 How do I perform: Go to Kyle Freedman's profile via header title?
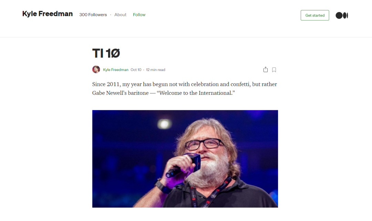(x=48, y=14)
